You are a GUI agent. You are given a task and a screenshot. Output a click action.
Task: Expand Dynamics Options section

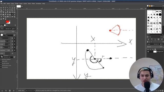[x=1, y=59]
